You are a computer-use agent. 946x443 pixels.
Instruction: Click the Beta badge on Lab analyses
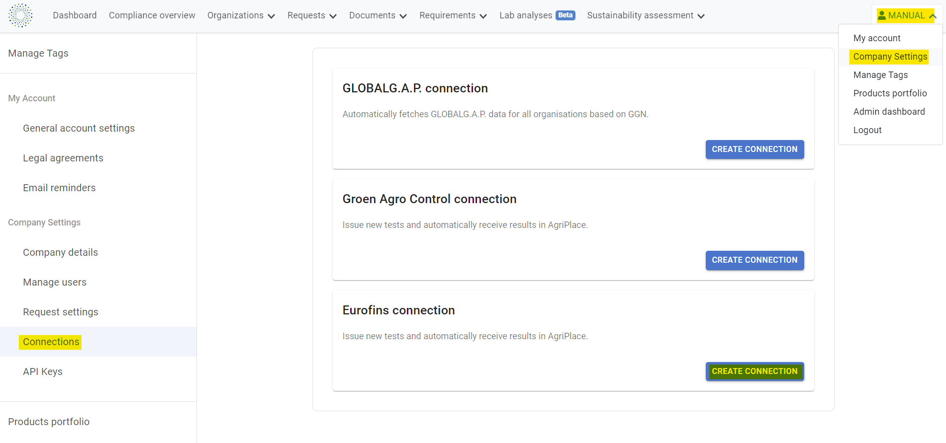pos(565,15)
